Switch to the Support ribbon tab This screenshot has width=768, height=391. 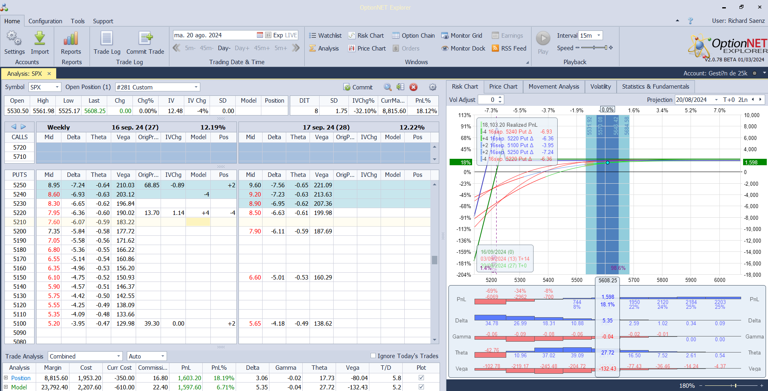103,21
